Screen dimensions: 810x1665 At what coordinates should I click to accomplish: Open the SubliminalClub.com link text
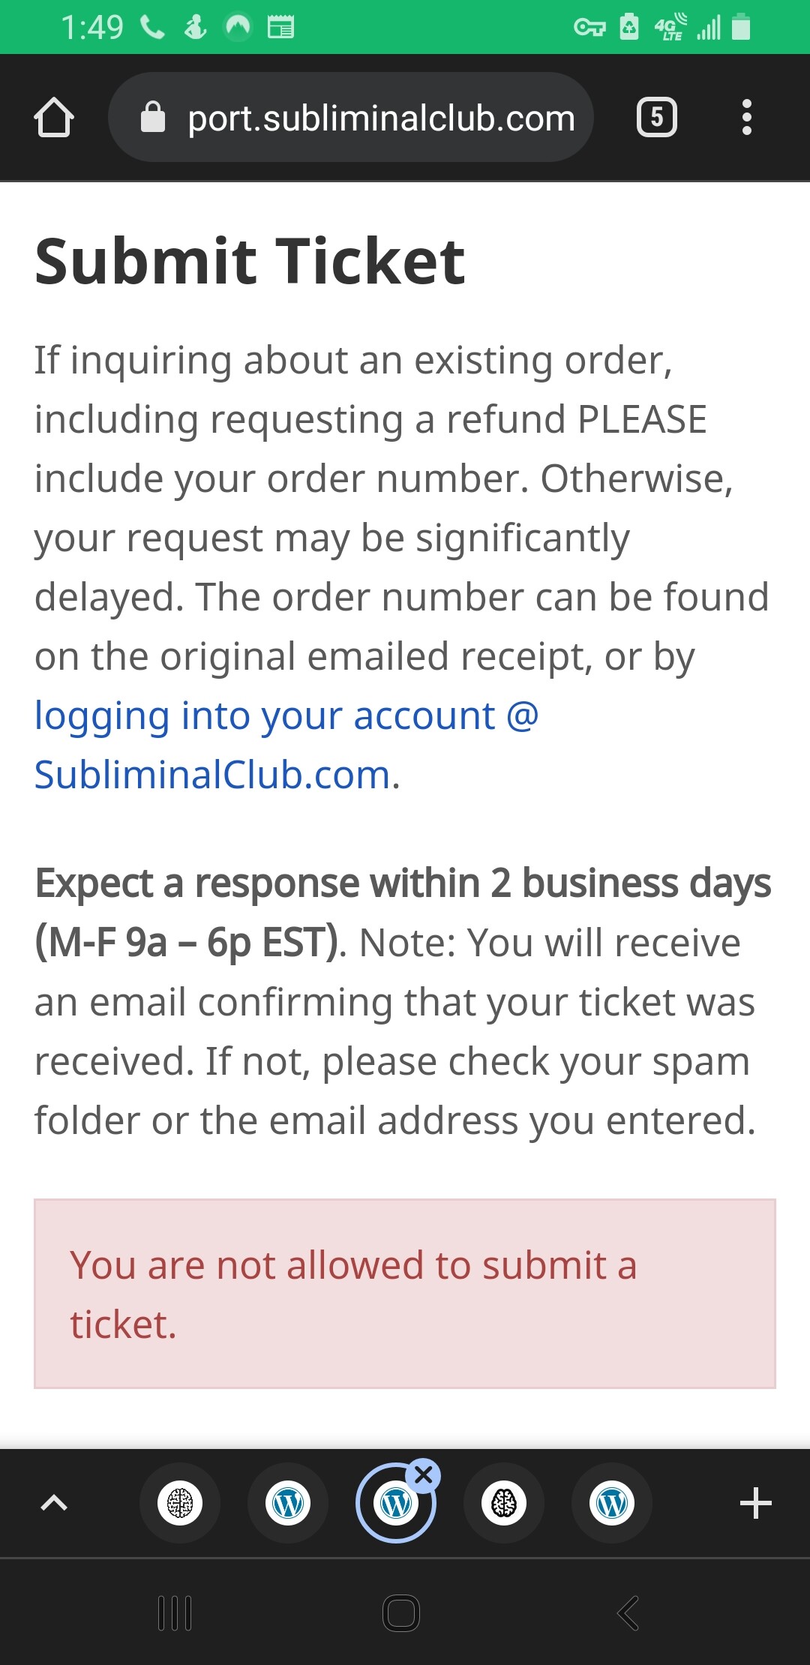click(213, 775)
